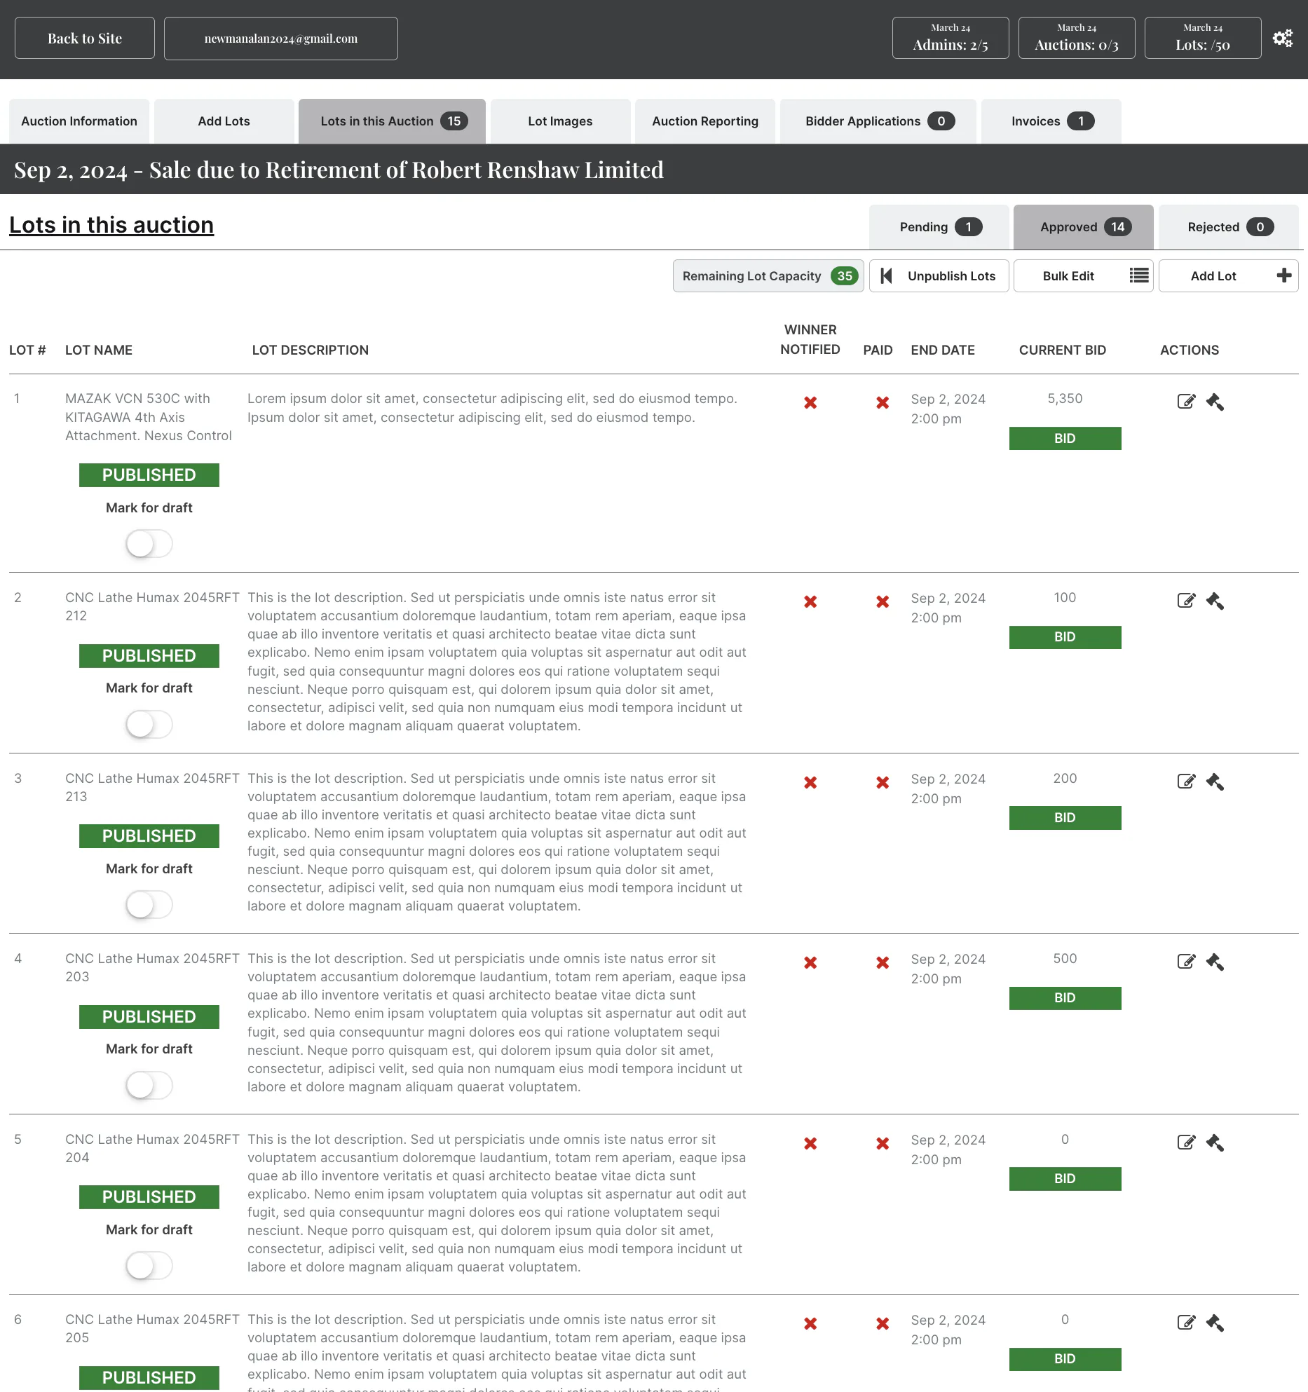Open the Lot Images tab

[x=560, y=121]
